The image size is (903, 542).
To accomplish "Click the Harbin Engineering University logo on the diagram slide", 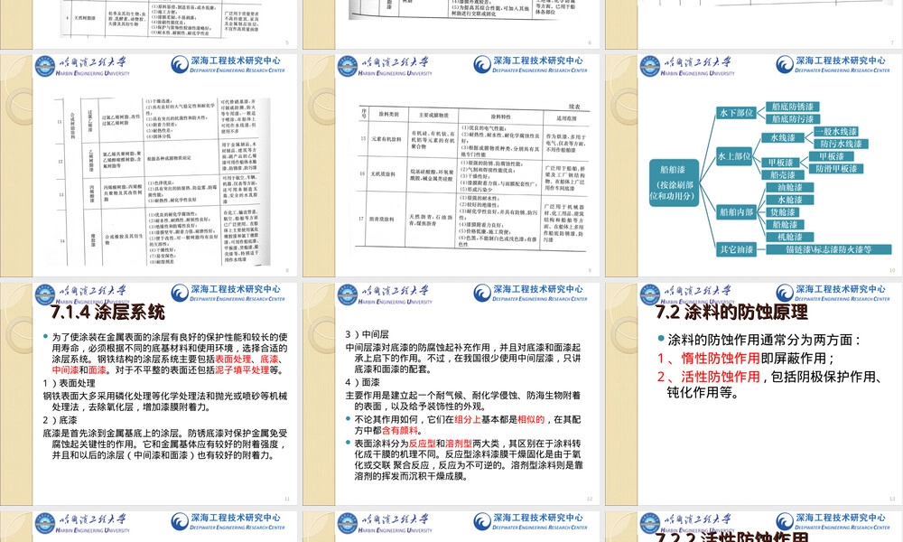I will point(688,66).
